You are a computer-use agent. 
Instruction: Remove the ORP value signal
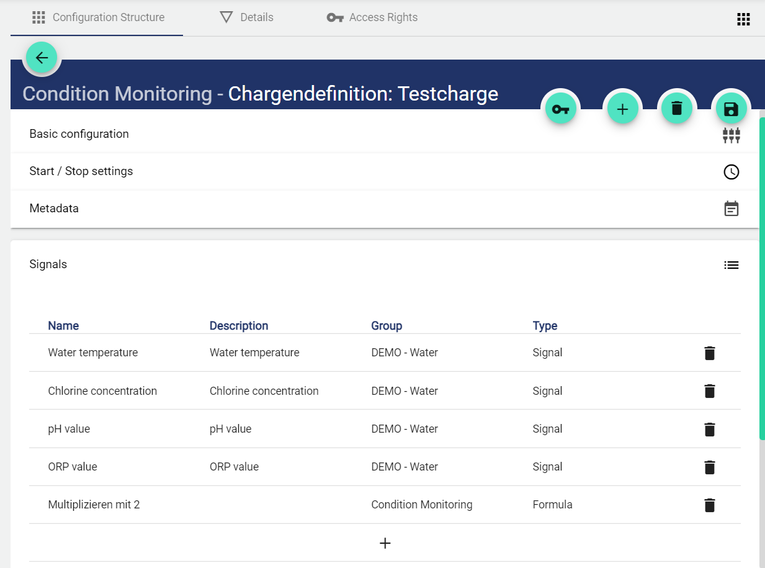click(710, 467)
